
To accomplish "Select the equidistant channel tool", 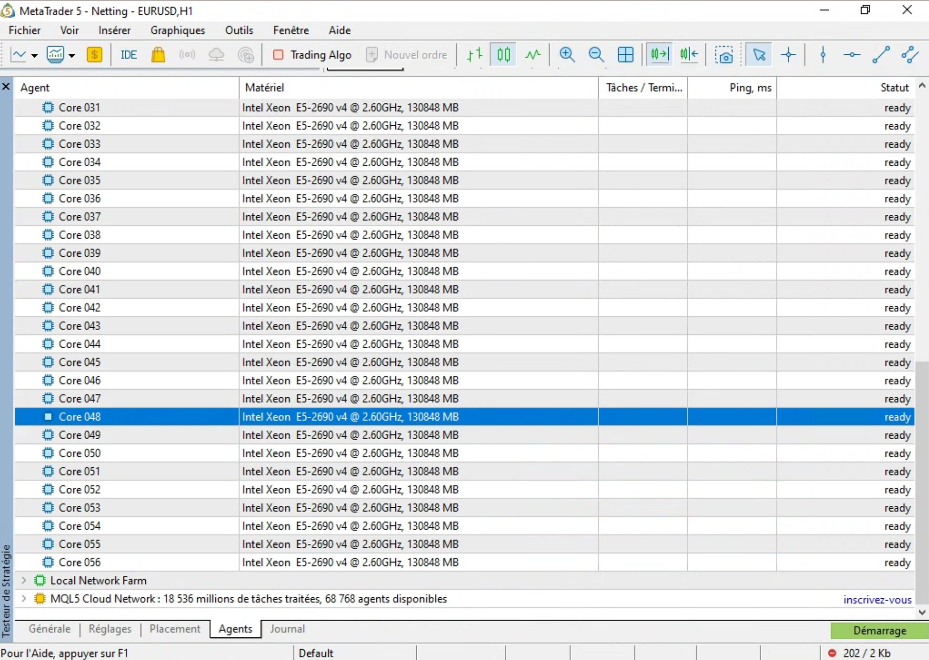I will click(910, 55).
